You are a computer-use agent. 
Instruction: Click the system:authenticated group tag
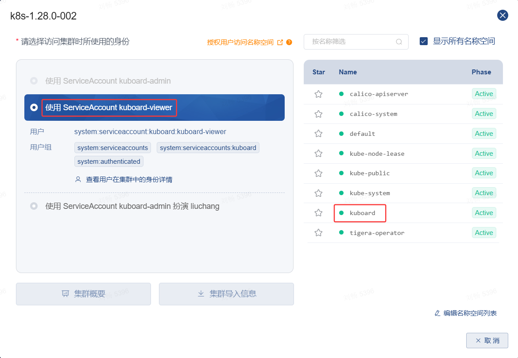pyautogui.click(x=108, y=162)
